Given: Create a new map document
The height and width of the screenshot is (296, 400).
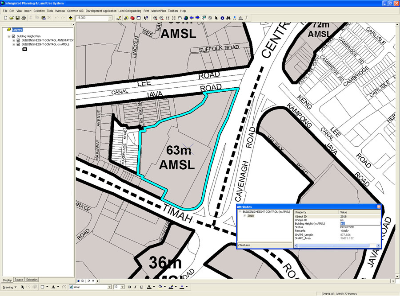Looking at the screenshot, I should click(x=5, y=18).
